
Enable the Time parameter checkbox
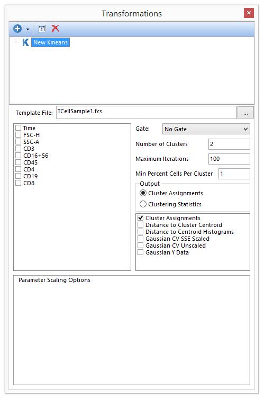coord(18,128)
